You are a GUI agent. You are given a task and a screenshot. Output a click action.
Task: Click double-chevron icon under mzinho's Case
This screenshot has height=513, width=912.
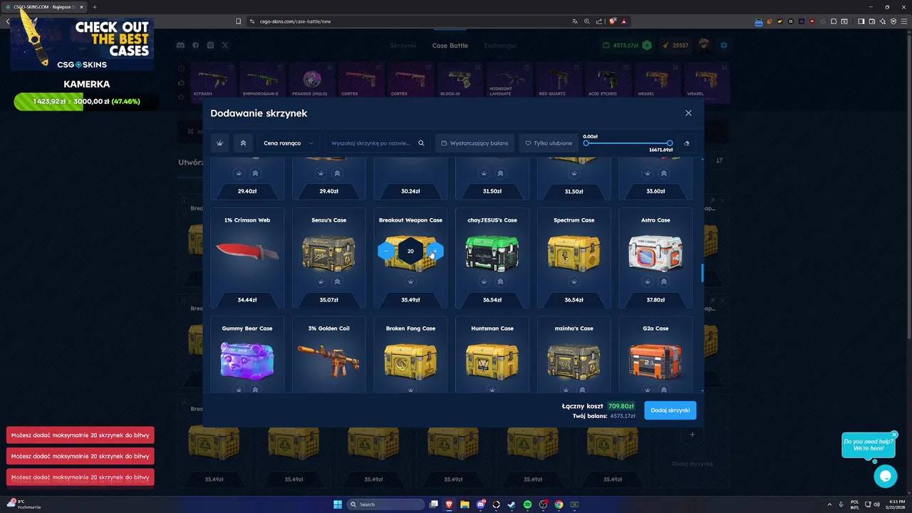(582, 390)
